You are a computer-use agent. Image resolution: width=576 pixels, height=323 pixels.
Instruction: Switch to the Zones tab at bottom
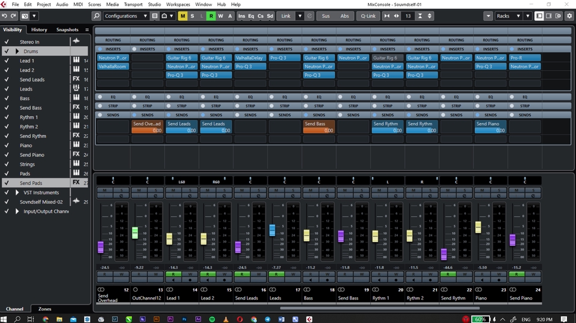tap(45, 309)
